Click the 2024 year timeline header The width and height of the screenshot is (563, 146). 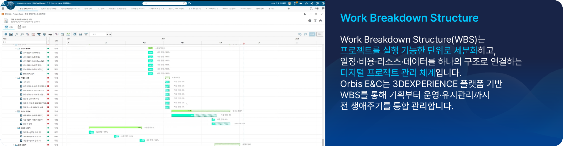163,39
